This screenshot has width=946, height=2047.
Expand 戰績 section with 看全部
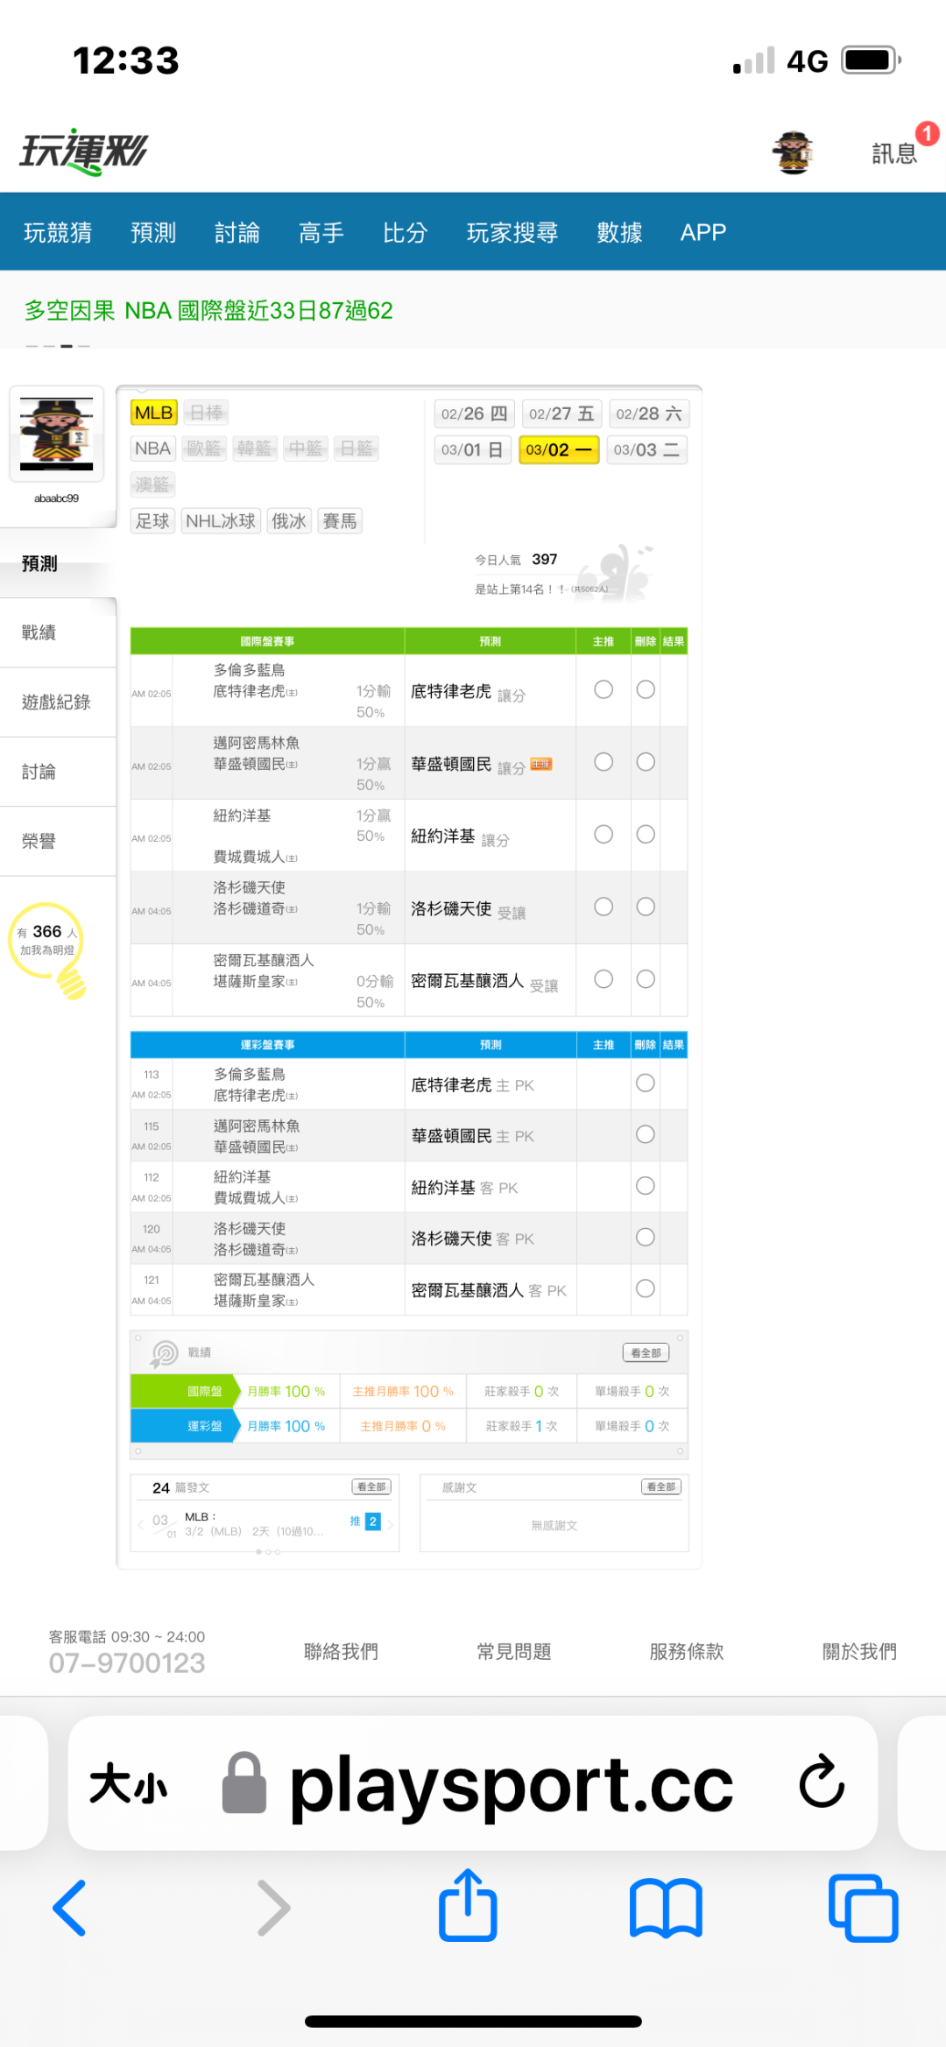[646, 1352]
